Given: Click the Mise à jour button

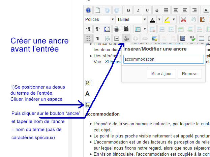Looking at the screenshot, I should point(160,74).
